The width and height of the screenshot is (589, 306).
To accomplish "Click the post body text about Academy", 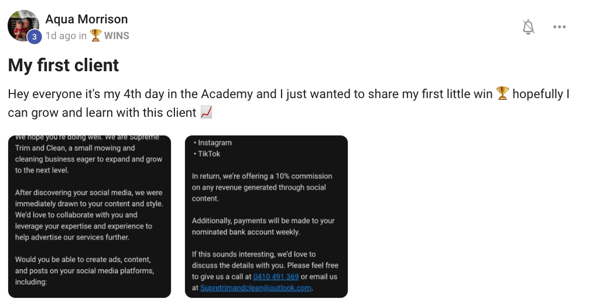I will 289,103.
